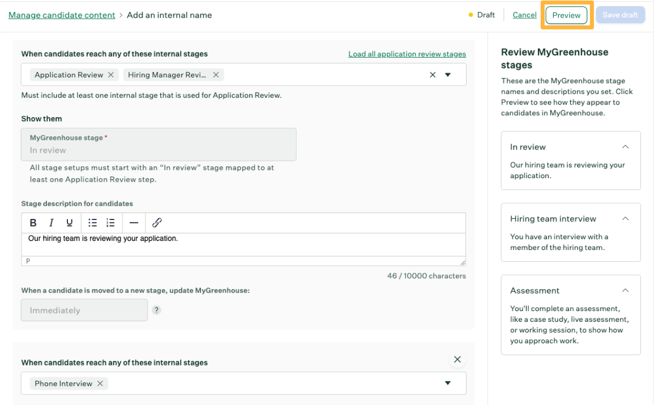Remove the Application Review stage tag
Image resolution: width=654 pixels, height=405 pixels.
click(111, 75)
